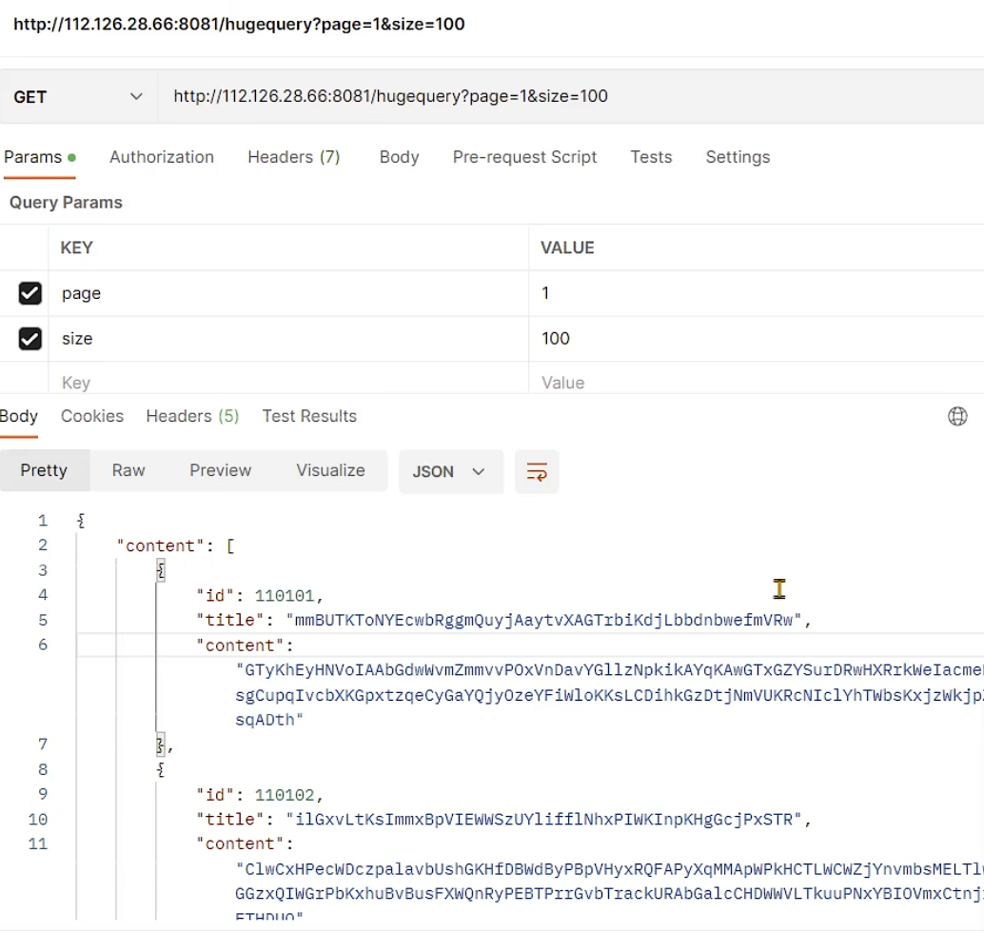Toggle the line wrap icon
This screenshot has width=984, height=933.
click(x=537, y=471)
